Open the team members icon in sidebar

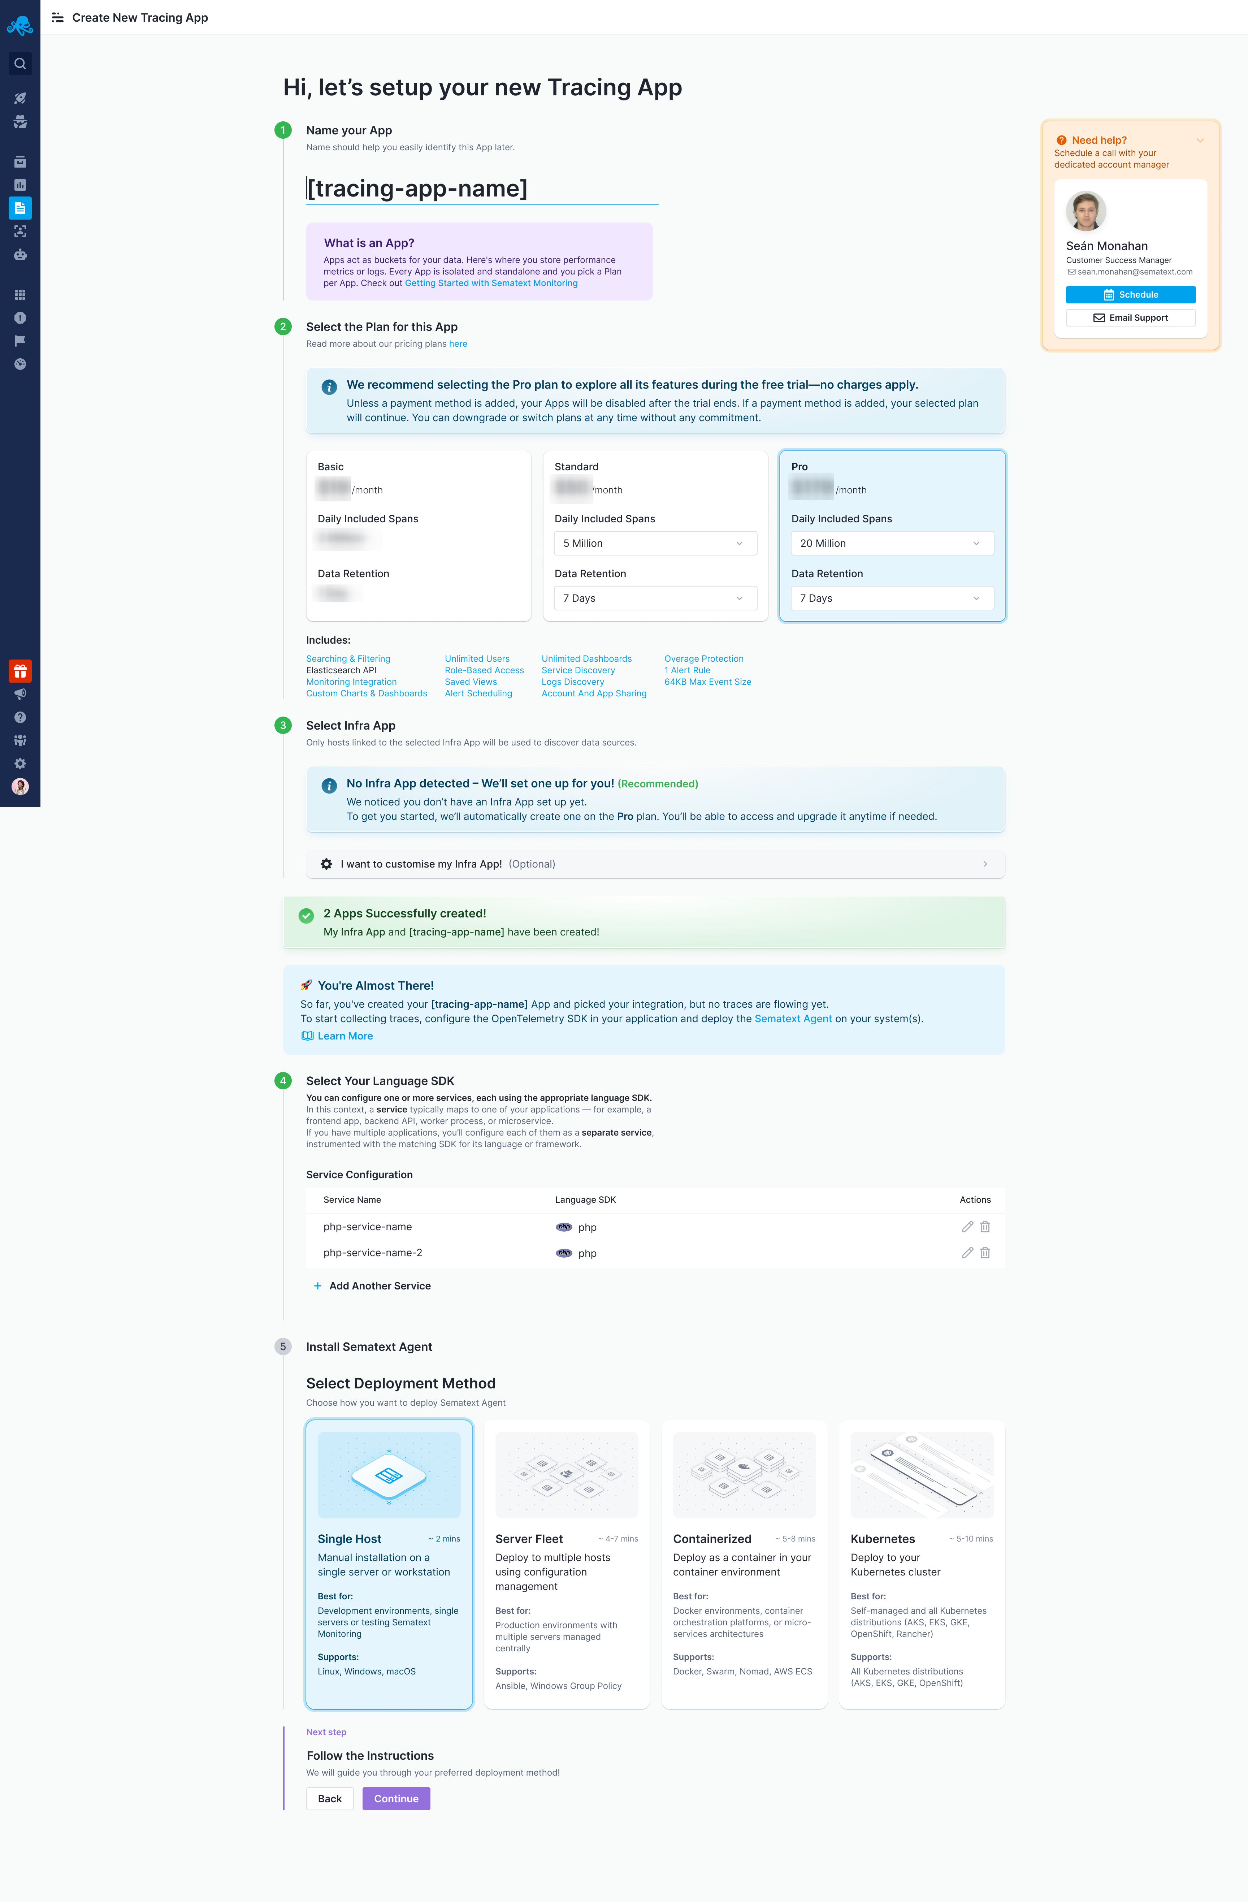pos(20,740)
